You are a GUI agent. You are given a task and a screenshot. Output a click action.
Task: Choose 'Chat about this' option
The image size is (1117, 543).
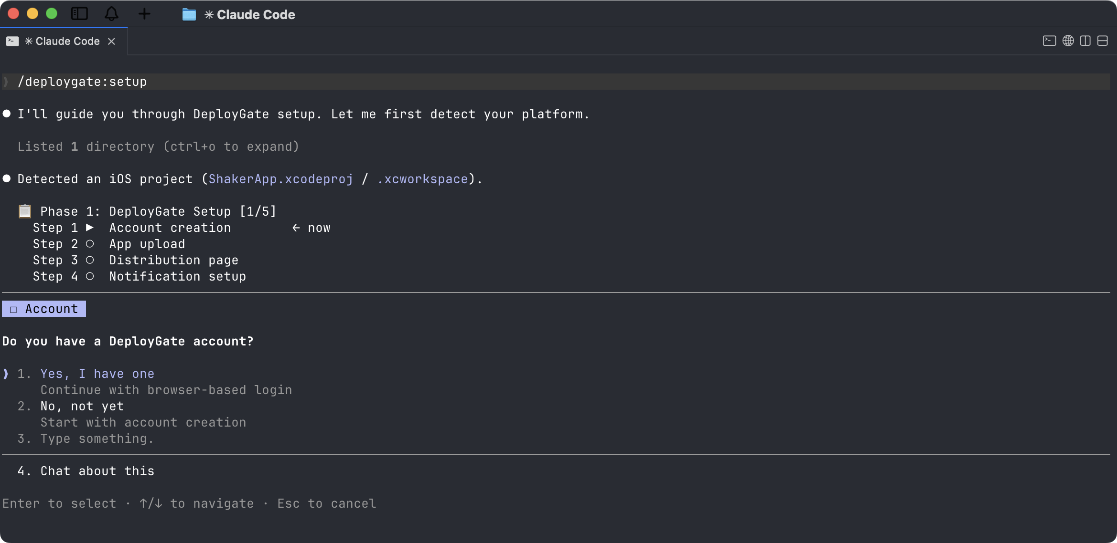97,471
